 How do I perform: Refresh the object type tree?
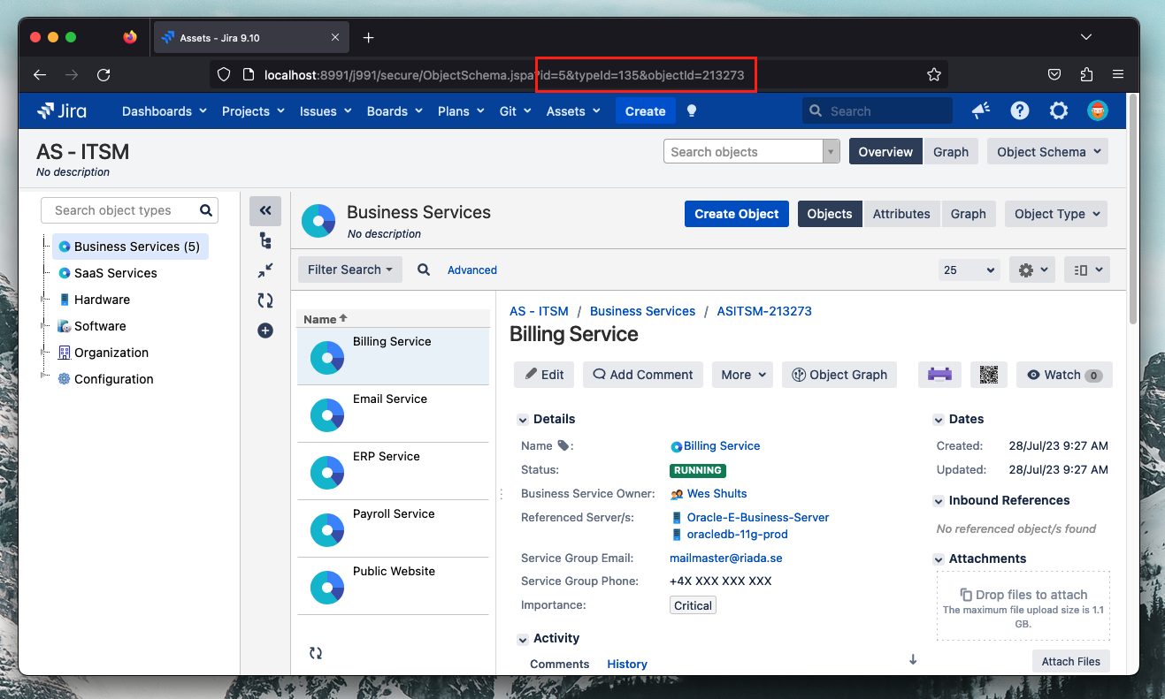[x=264, y=300]
